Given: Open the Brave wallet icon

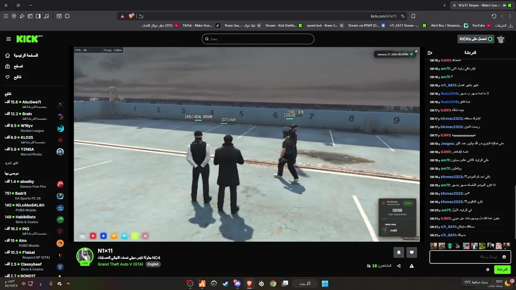Looking at the screenshot, I should point(30,16).
